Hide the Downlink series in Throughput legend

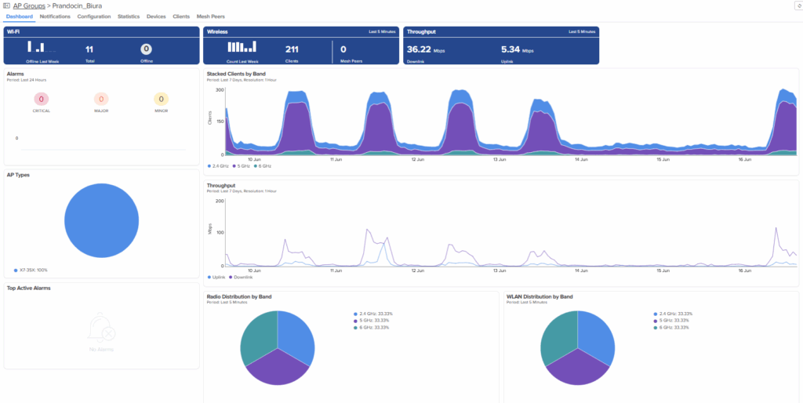point(245,277)
